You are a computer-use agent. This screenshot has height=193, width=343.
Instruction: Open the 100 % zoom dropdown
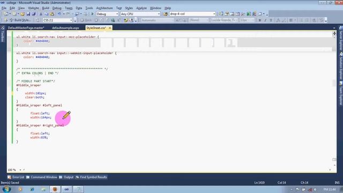pyautogui.click(x=20, y=170)
